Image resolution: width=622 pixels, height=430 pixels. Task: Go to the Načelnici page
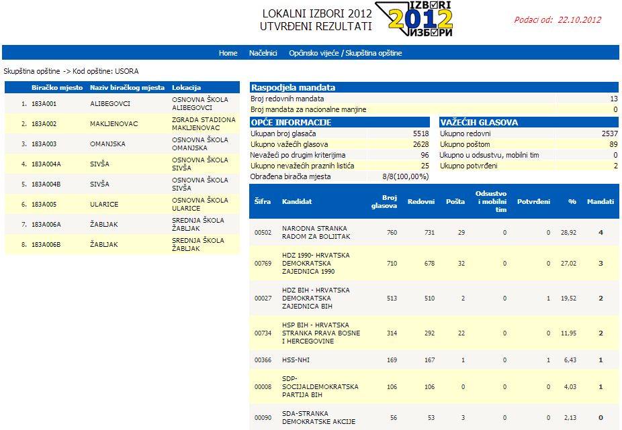[263, 53]
